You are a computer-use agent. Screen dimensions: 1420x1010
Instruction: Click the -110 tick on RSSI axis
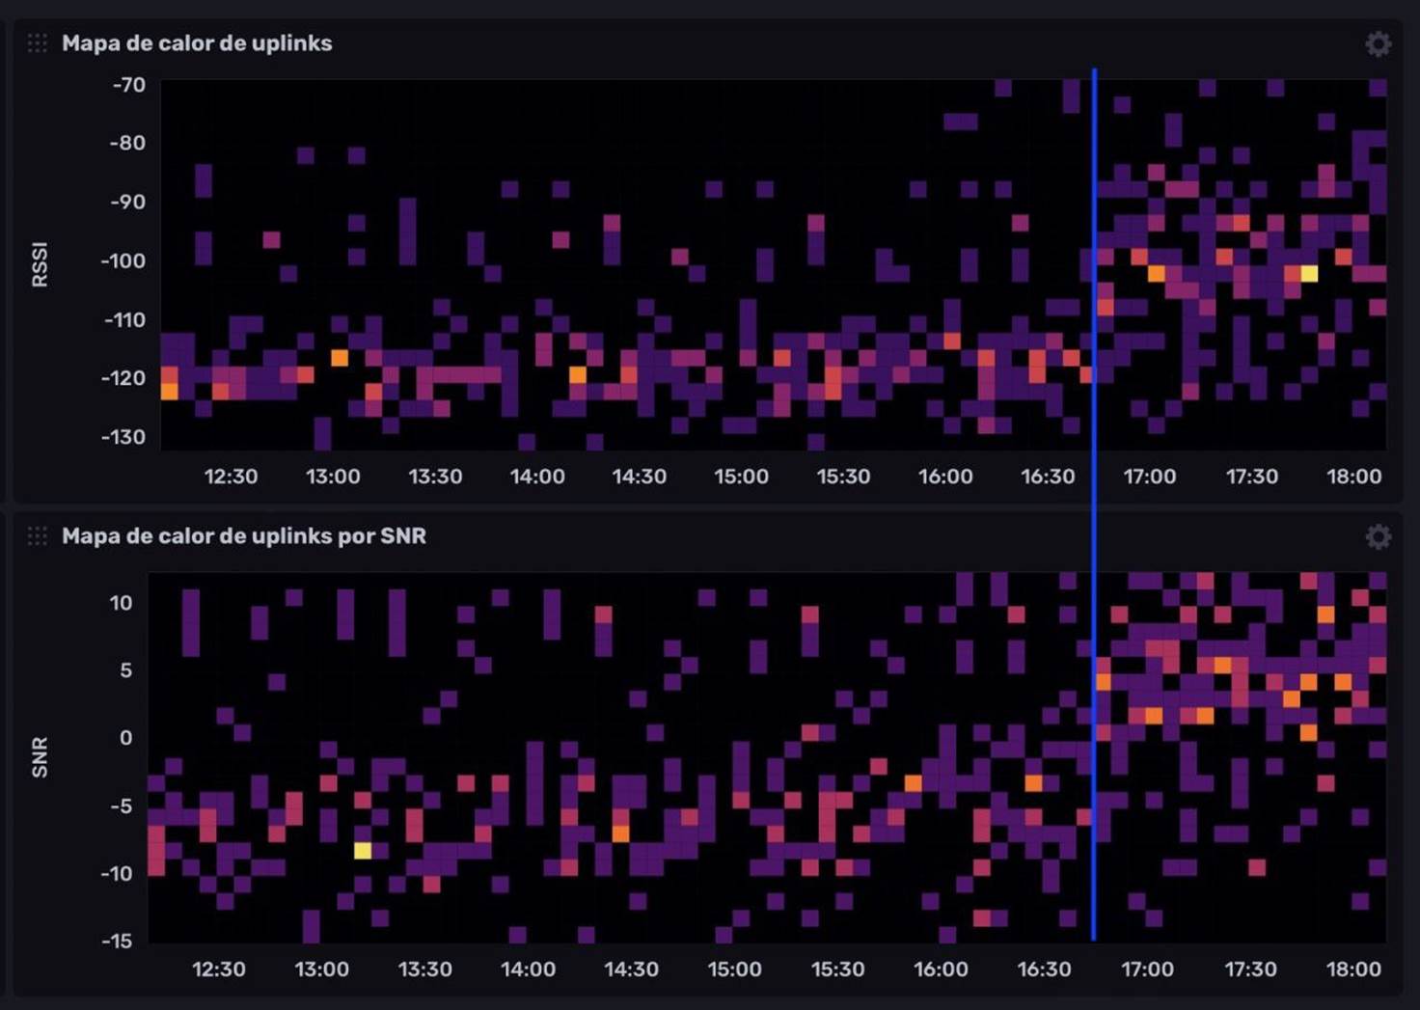(x=124, y=319)
